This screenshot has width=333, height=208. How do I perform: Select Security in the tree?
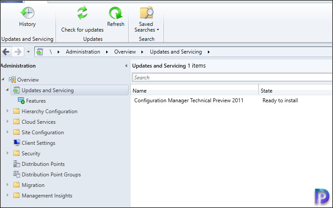31,154
